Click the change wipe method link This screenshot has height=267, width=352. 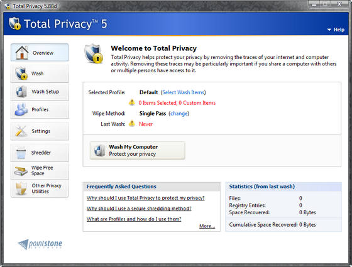179,113
